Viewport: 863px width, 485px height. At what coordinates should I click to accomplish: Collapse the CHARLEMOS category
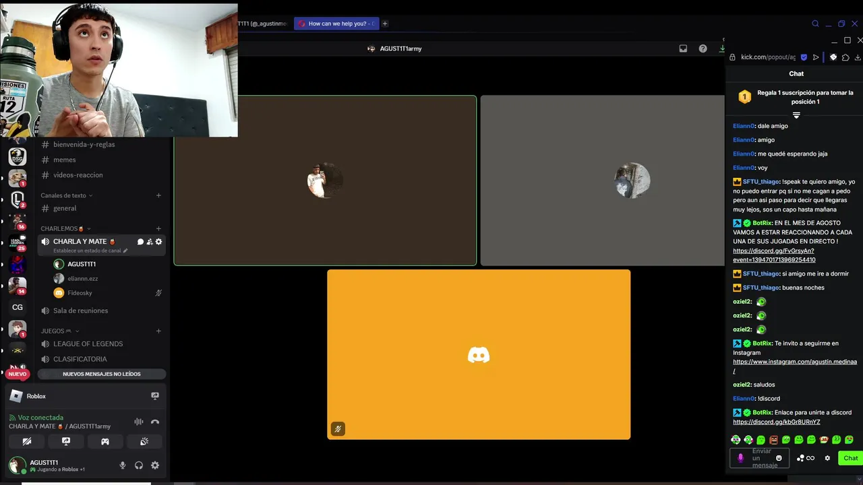pos(65,228)
